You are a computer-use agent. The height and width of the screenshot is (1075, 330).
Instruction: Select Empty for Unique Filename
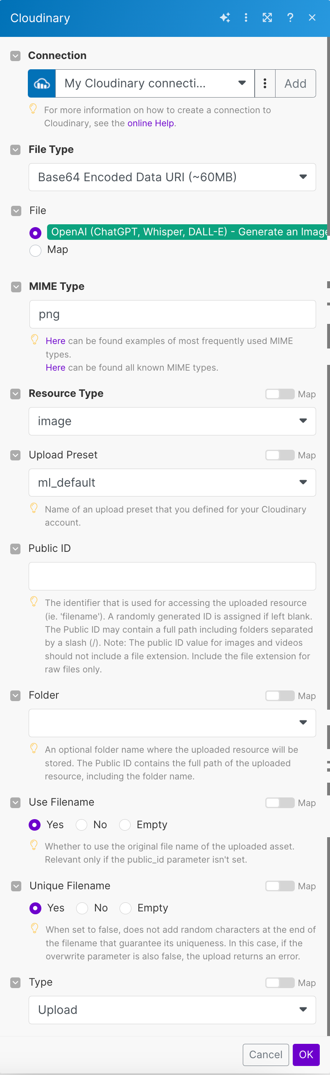point(125,908)
